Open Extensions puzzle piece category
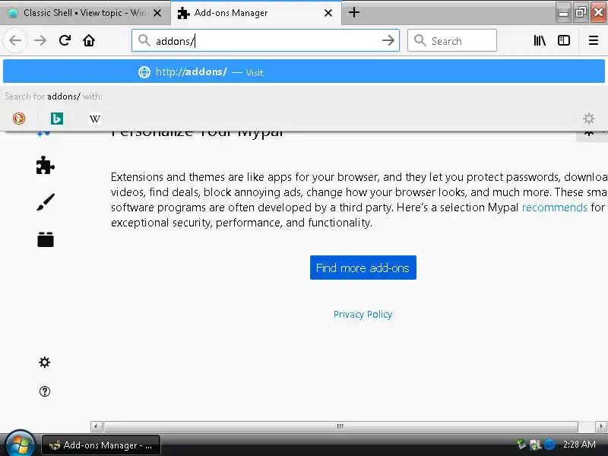Image resolution: width=608 pixels, height=456 pixels. [x=45, y=166]
